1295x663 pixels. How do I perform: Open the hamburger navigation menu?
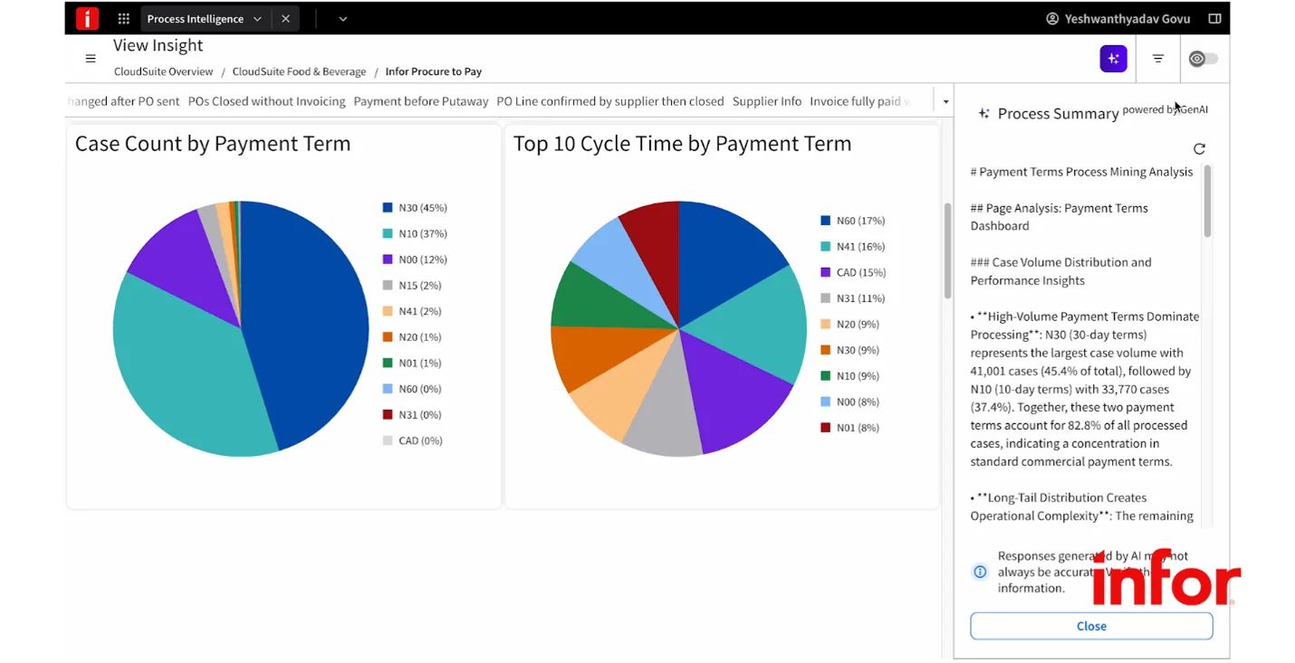(x=91, y=59)
